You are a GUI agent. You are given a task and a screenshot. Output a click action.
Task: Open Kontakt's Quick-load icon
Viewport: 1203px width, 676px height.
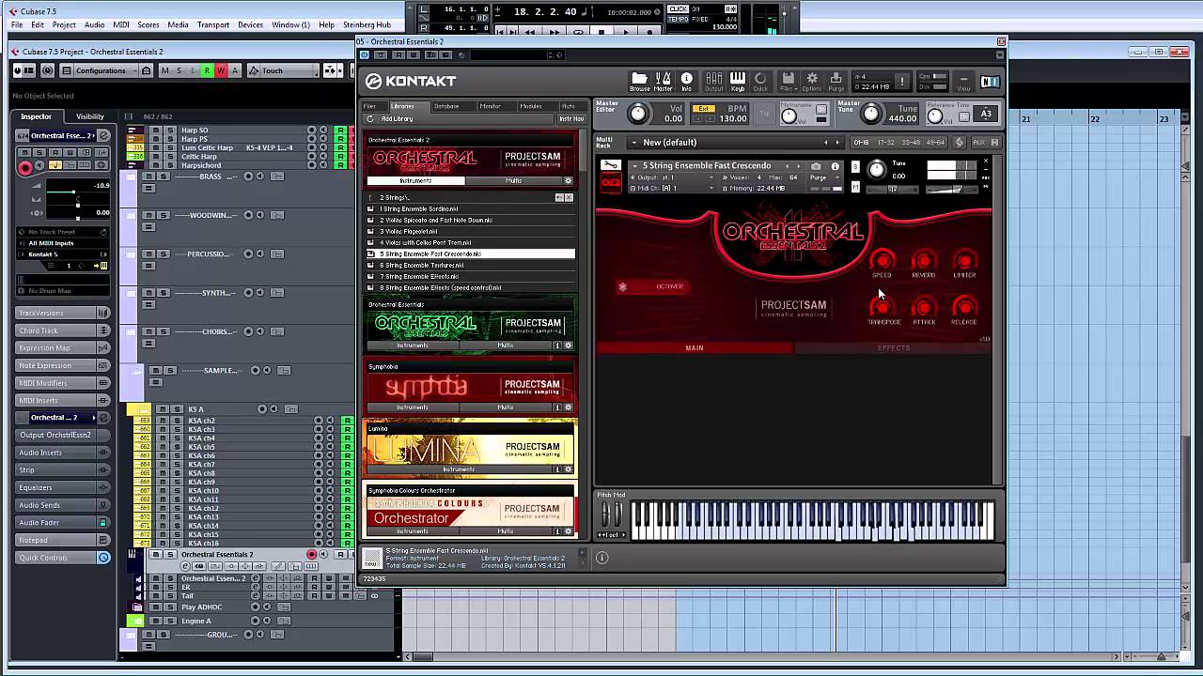(760, 81)
